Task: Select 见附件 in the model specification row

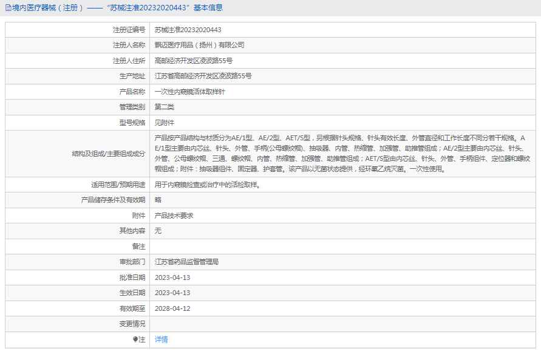Action: (164, 123)
